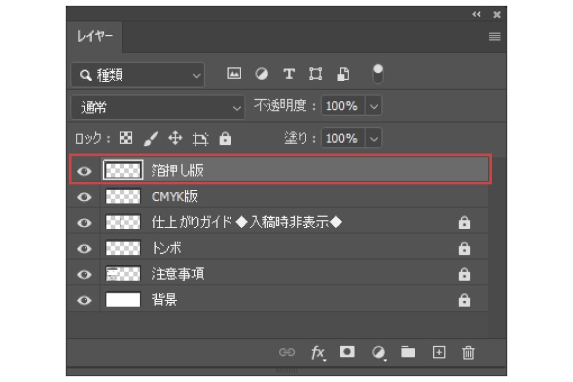The image size is (573, 382).
Task: Create a new layer with plus icon
Action: pyautogui.click(x=438, y=353)
